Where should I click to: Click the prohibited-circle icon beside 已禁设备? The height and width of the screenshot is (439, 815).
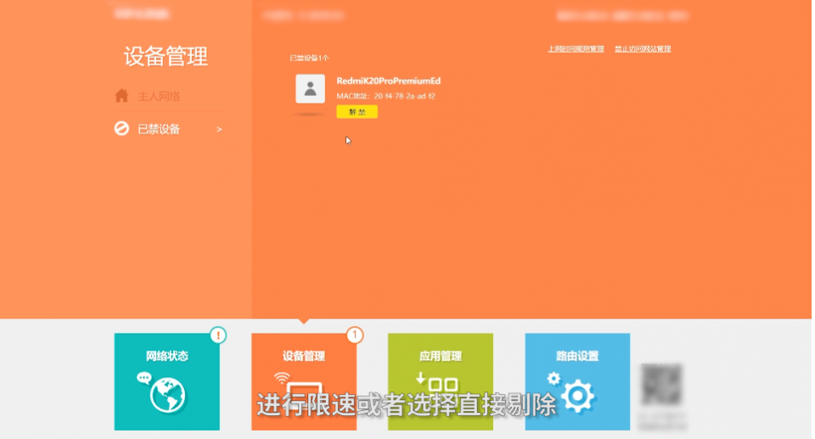click(121, 129)
